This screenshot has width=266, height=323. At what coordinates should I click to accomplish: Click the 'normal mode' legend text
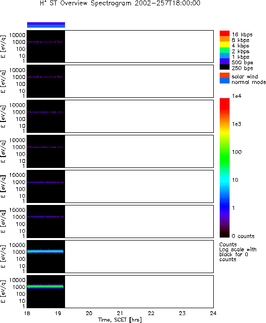[249, 82]
